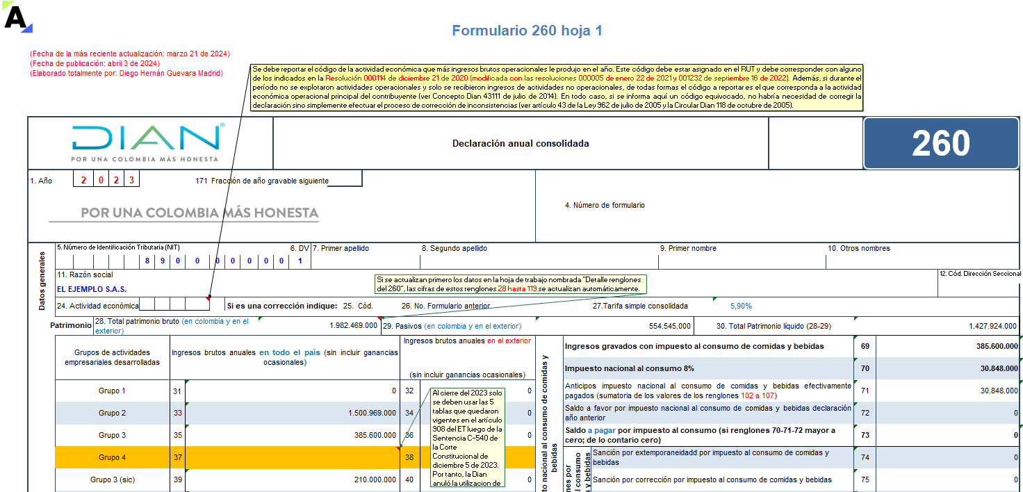Click 'Grupos de actividades empresariales desarrolladas' header
1023x492 pixels.
tap(113, 357)
